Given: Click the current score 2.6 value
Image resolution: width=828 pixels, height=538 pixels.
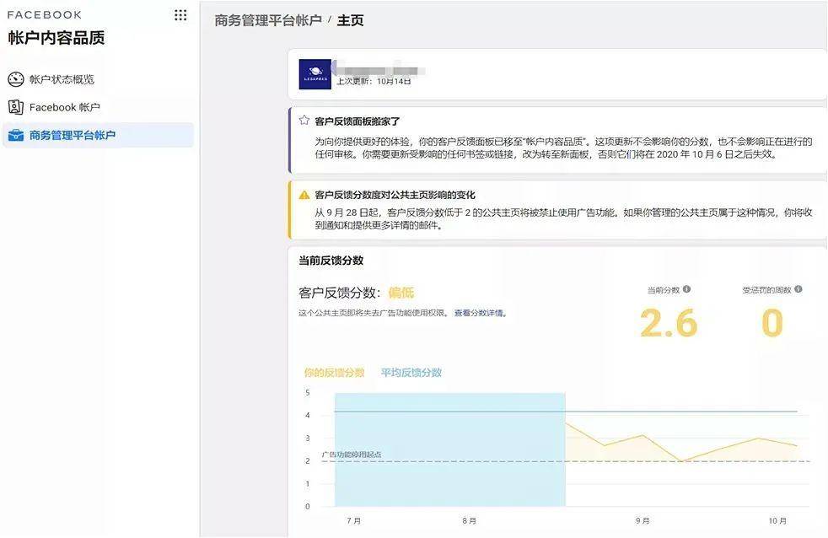Looking at the screenshot, I should 668,324.
